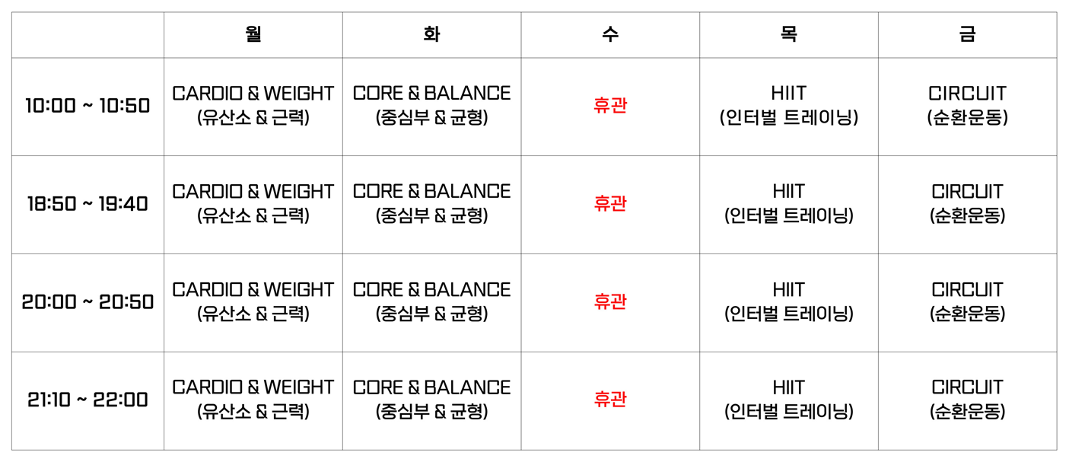Select Monday 21:10 CARDIO & WEIGHT cell
This screenshot has width=1069, height=462.
[x=253, y=400]
